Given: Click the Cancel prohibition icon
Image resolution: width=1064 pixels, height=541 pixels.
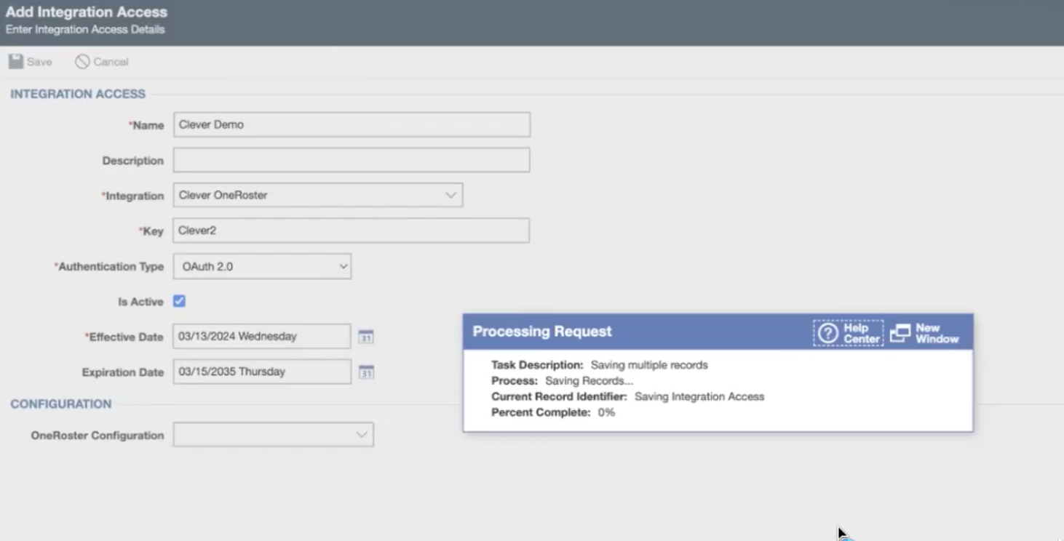Looking at the screenshot, I should (82, 61).
